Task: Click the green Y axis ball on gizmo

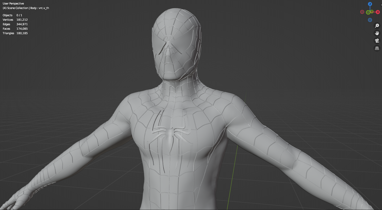Action: [372, 11]
